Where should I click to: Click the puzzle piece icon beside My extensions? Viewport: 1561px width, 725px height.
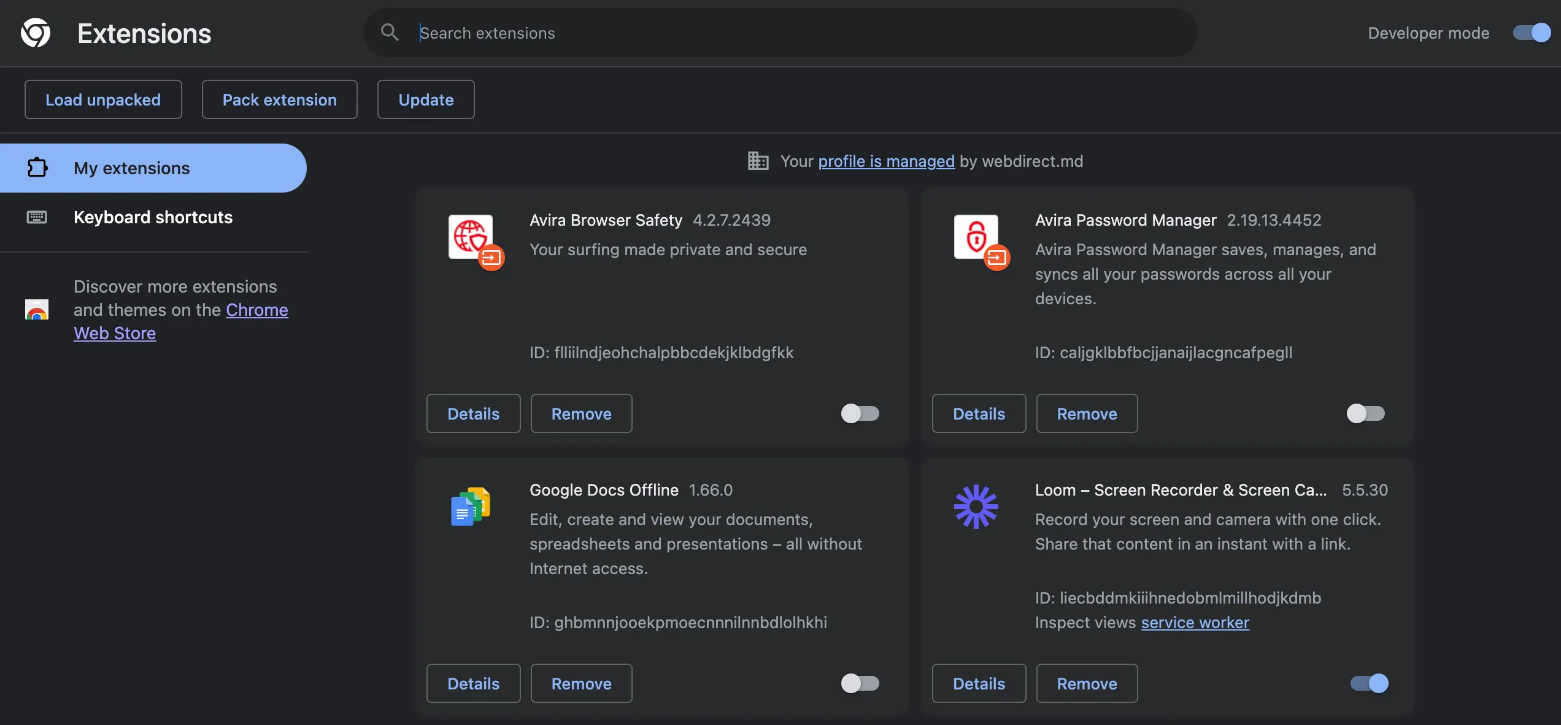(x=37, y=167)
